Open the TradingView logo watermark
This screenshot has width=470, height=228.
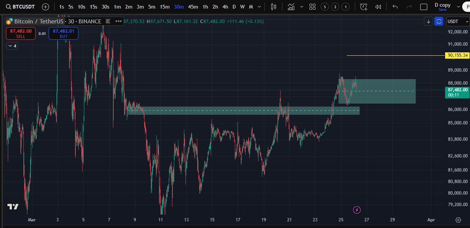click(x=12, y=206)
